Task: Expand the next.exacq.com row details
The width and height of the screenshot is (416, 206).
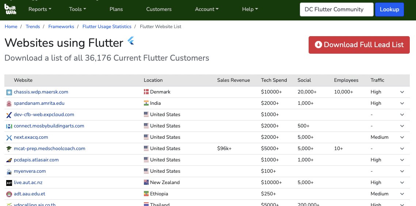Action: (x=402, y=137)
